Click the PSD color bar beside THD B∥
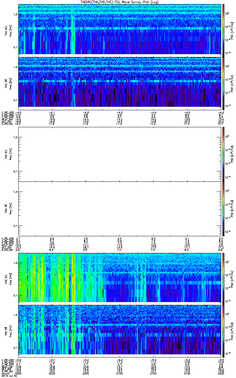Screen dimensions: 236x378 223,209
